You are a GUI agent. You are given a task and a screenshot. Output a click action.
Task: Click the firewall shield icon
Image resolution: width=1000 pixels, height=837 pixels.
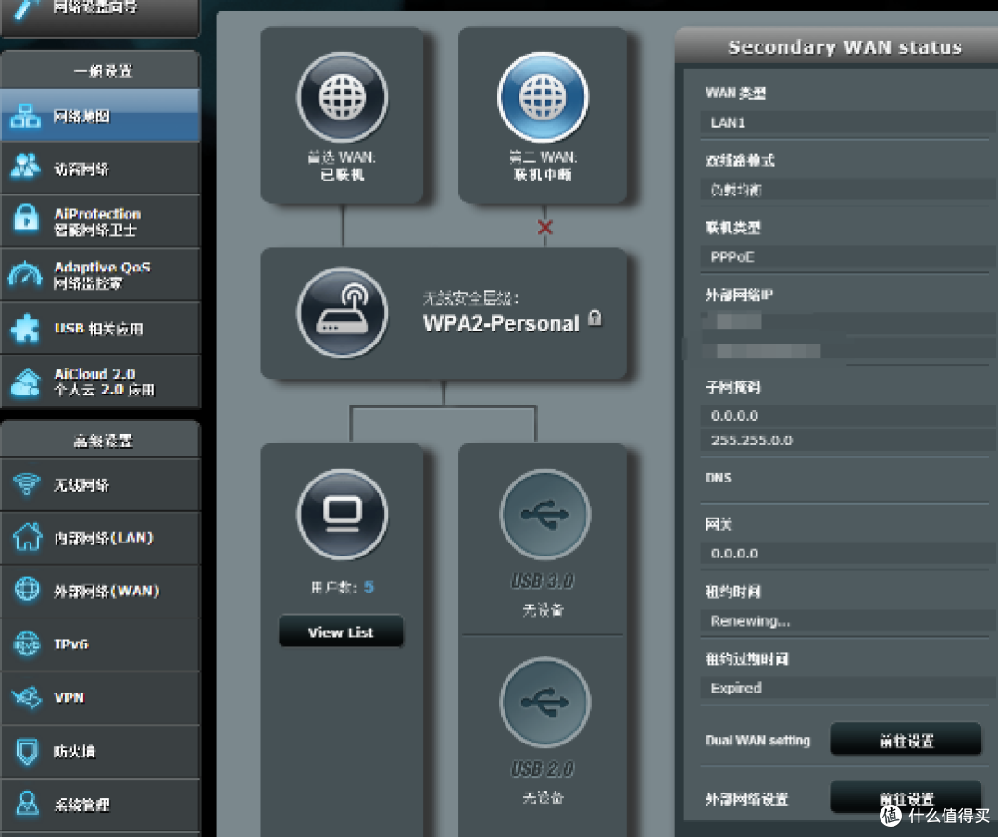click(27, 751)
